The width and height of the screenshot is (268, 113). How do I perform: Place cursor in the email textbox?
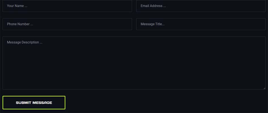201,6
